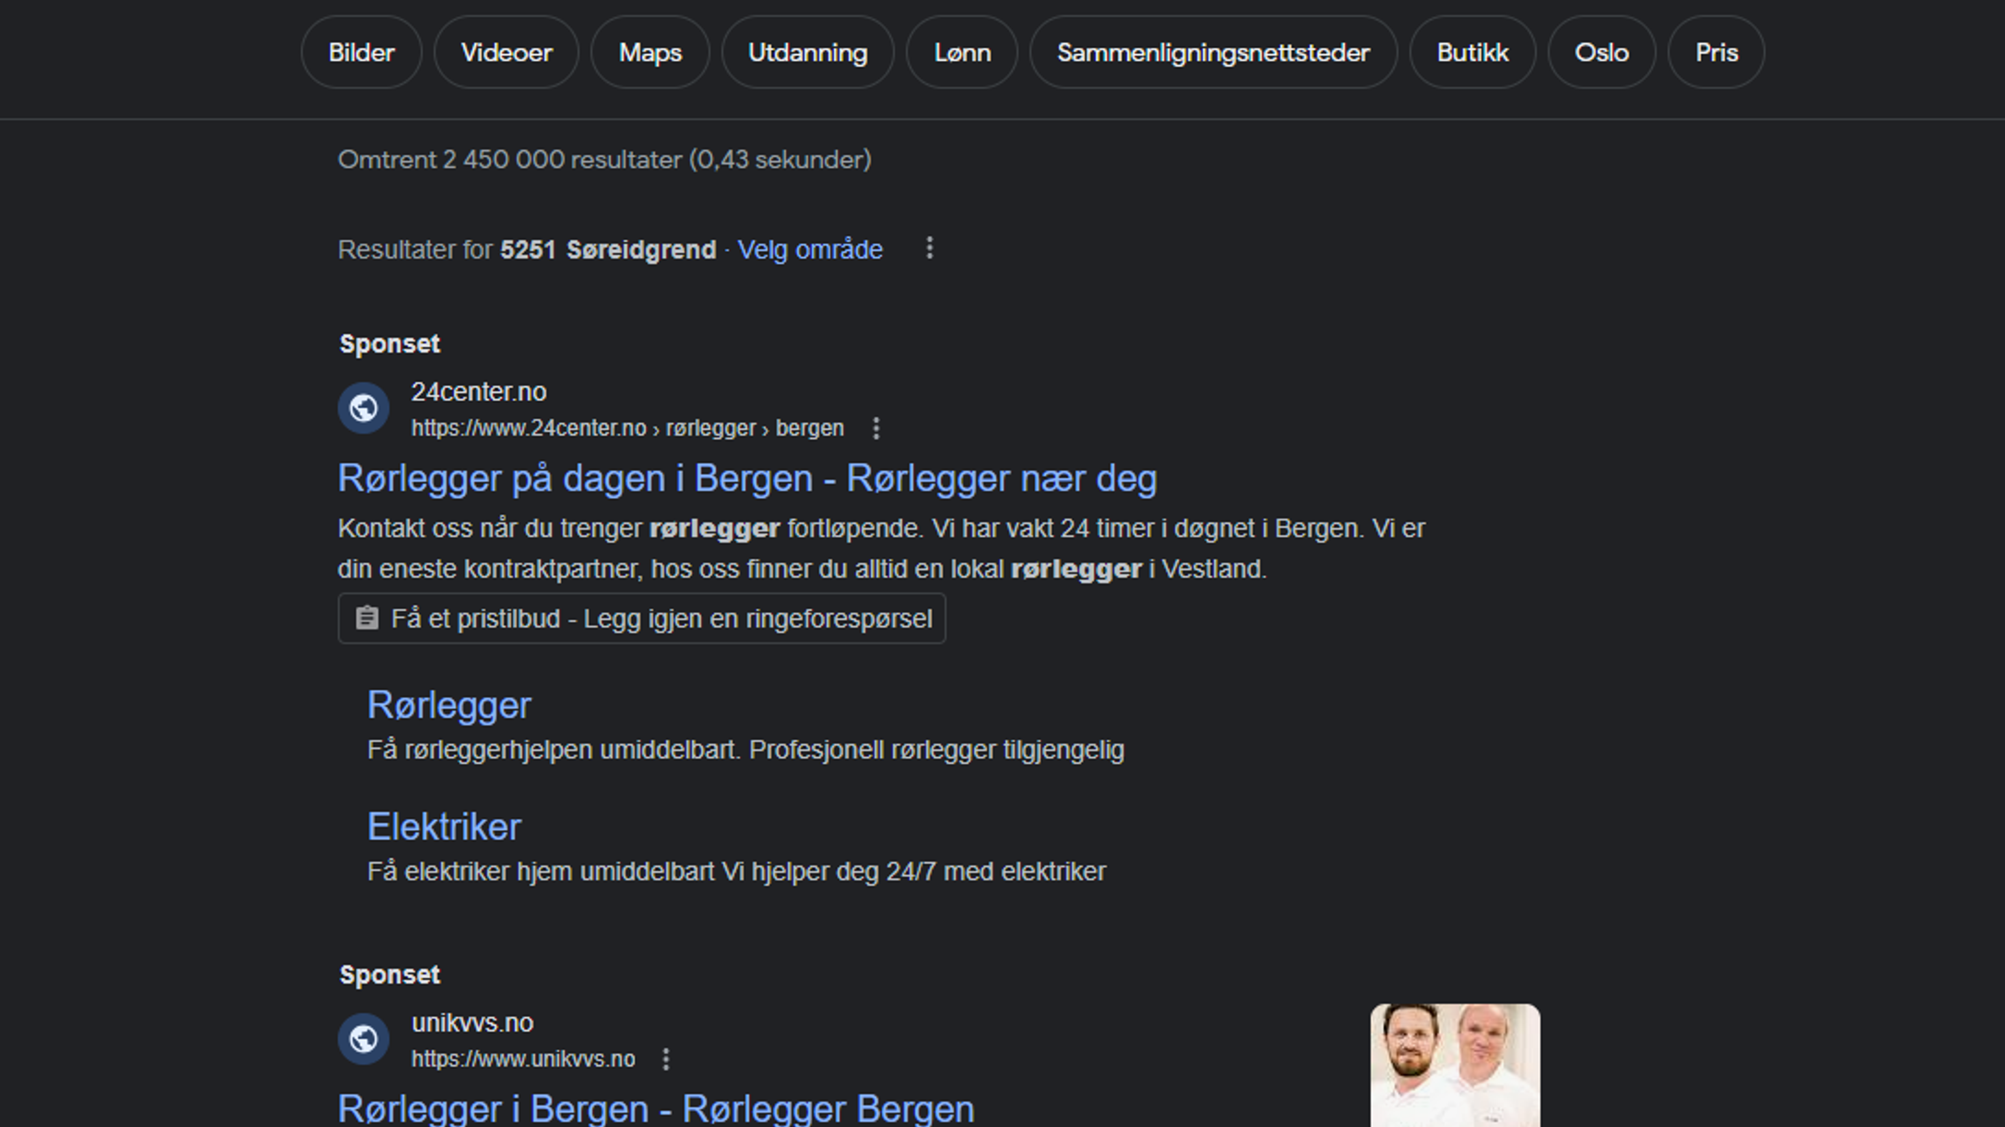Open three-dot menu beside location result

929,249
